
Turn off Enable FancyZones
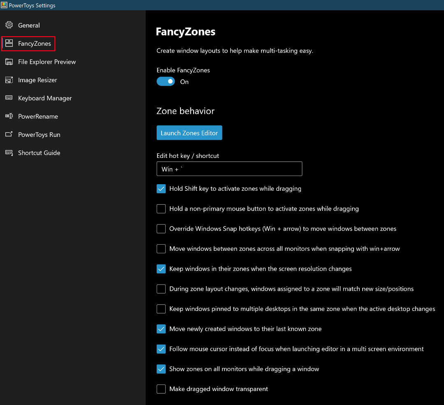click(x=166, y=81)
